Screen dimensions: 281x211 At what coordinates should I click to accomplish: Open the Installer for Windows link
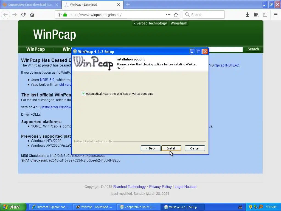click(56, 107)
